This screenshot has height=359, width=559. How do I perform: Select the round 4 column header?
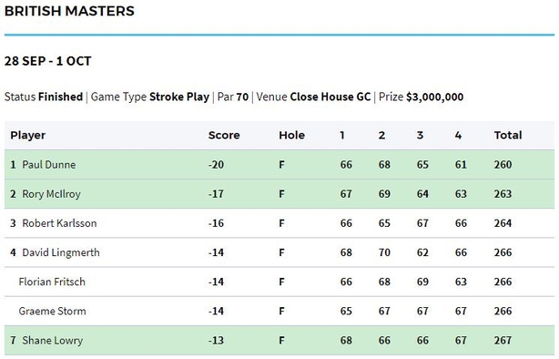(459, 135)
